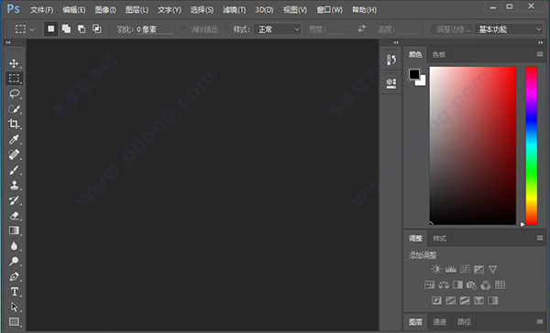Choose New Selection mode in options bar
The height and width of the screenshot is (333, 550).
50,29
